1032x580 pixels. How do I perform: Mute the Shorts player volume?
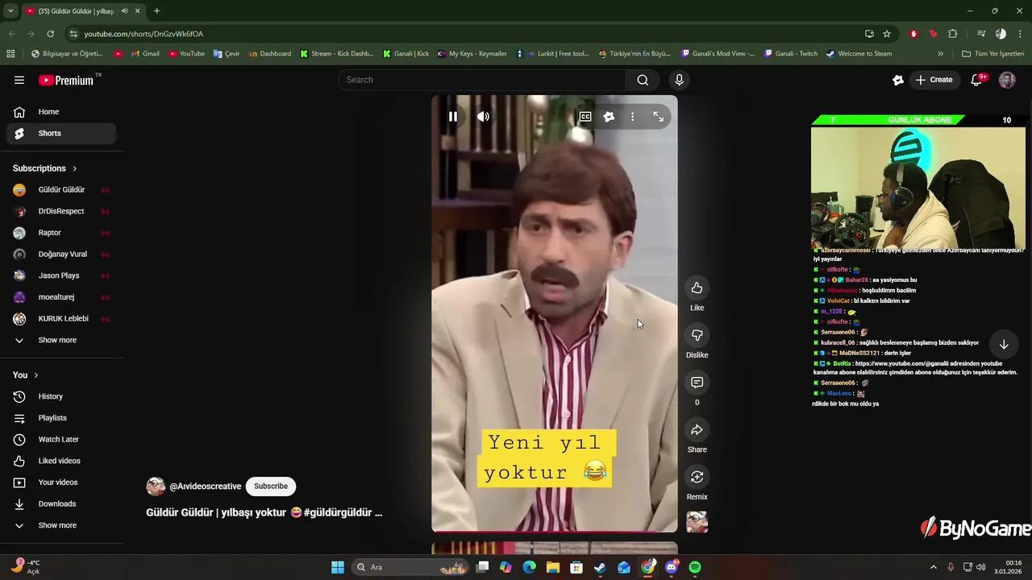(483, 117)
